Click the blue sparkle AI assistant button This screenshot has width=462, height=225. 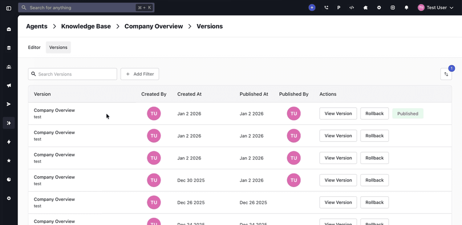pos(312,7)
